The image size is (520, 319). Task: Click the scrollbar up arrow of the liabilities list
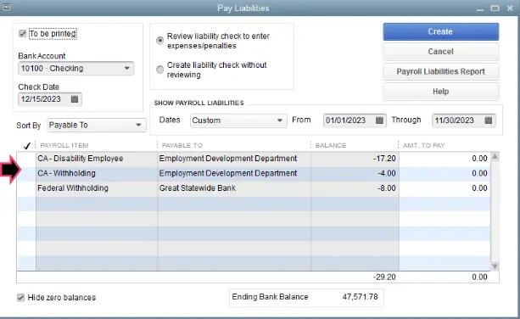495,156
